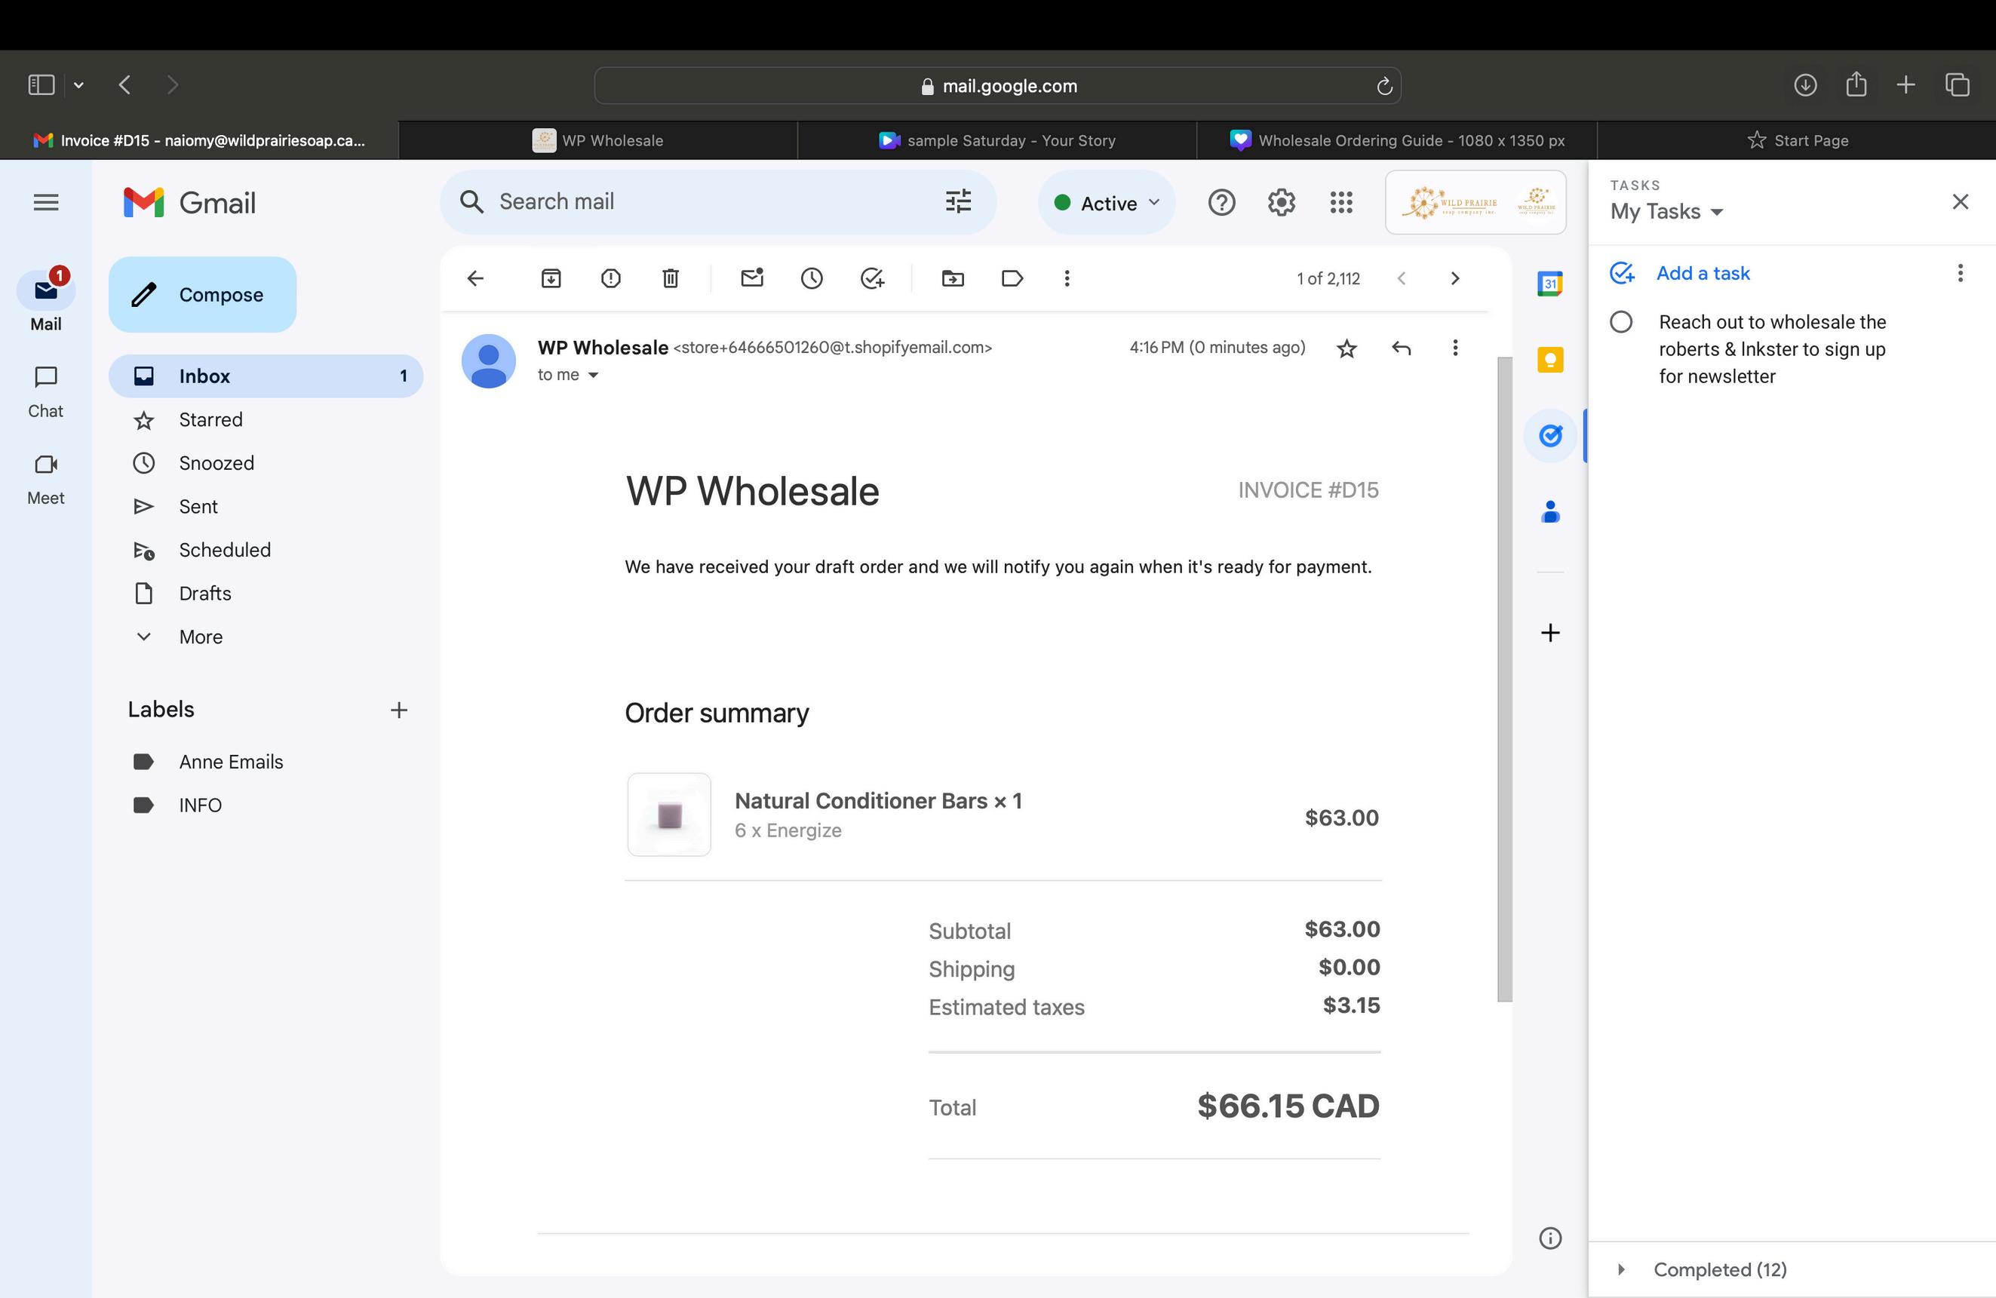The width and height of the screenshot is (1996, 1298).
Task: Toggle the Gmail main menu hamburger
Action: [x=46, y=202]
